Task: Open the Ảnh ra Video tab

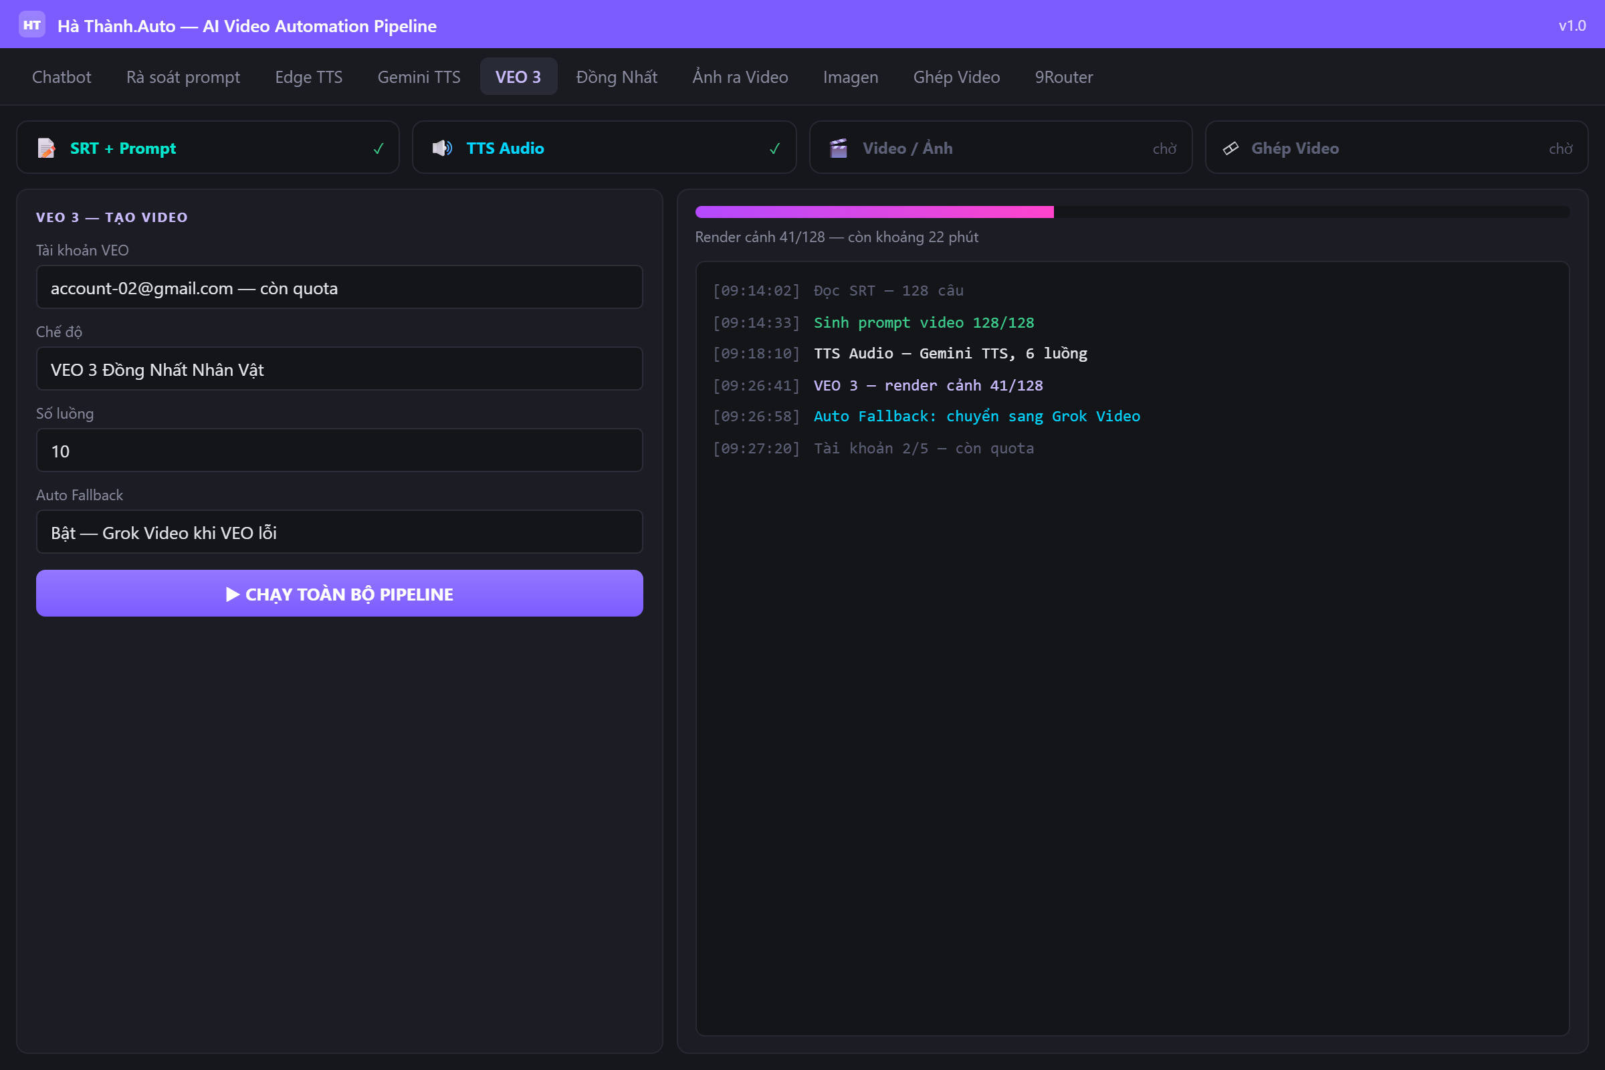Action: coord(740,76)
